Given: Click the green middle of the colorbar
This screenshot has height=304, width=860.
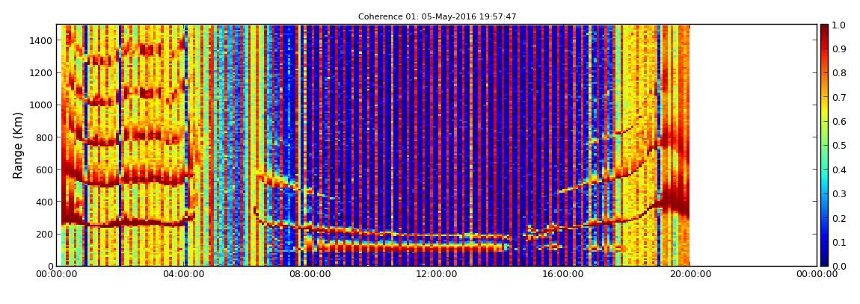Looking at the screenshot, I should [824, 145].
